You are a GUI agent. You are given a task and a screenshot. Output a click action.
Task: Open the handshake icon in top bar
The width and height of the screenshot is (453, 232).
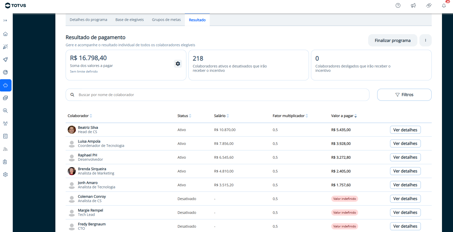tap(429, 6)
